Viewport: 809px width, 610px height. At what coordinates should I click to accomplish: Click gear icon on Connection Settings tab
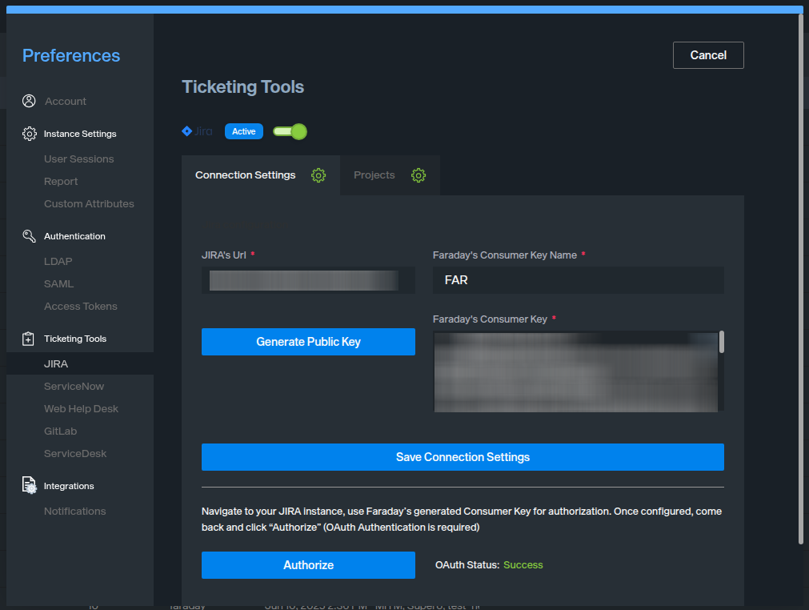click(318, 175)
